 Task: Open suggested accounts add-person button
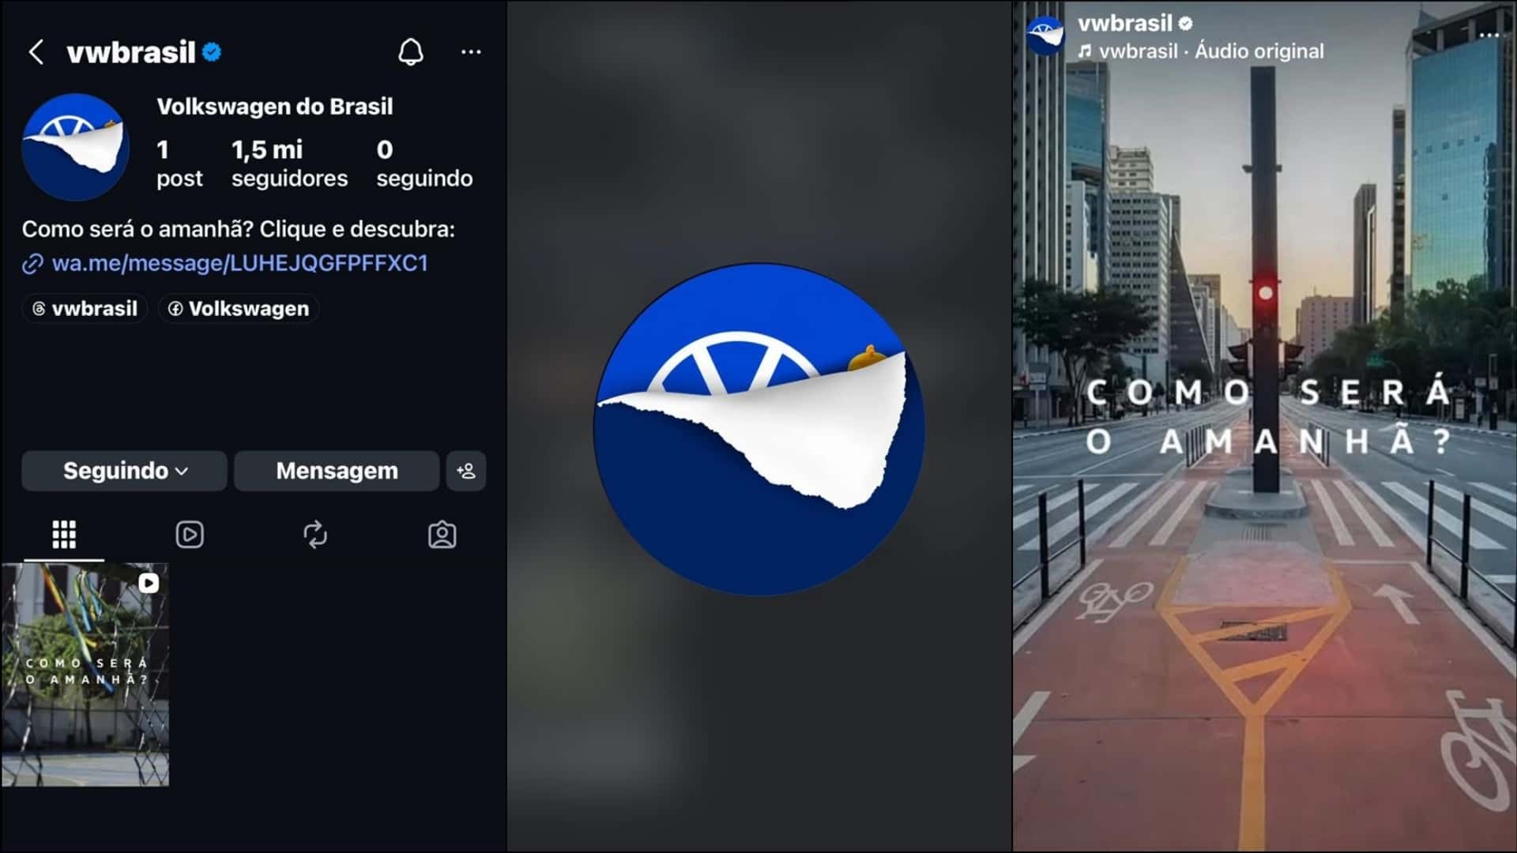466,471
